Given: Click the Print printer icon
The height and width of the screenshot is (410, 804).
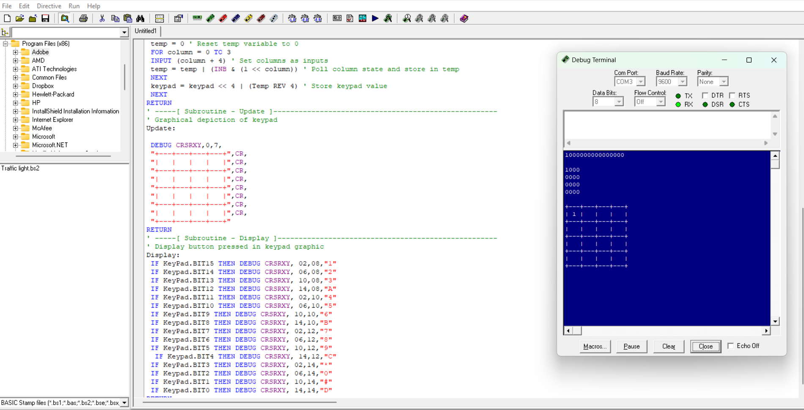Looking at the screenshot, I should pos(83,18).
